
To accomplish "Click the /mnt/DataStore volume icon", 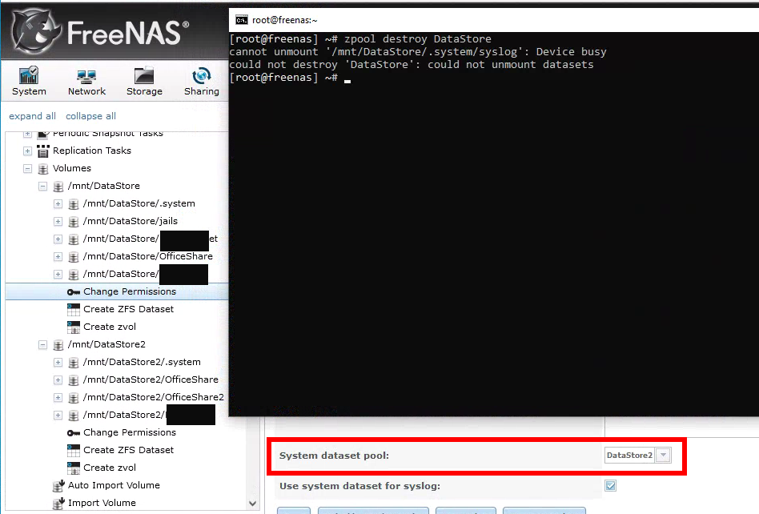I will [x=58, y=187].
